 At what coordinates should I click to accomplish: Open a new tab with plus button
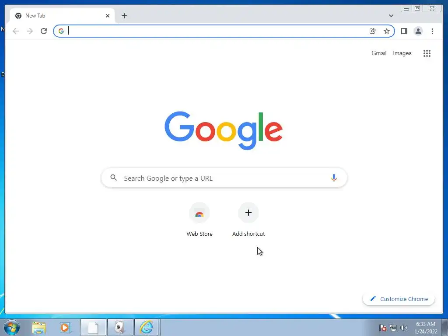124,16
